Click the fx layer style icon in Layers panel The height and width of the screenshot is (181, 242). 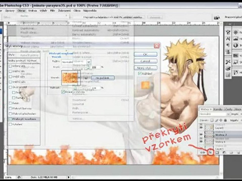tap(210, 152)
